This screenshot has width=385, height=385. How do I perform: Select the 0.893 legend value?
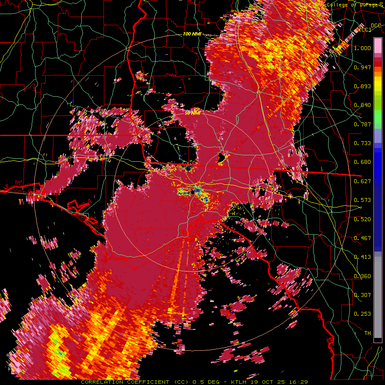click(362, 86)
